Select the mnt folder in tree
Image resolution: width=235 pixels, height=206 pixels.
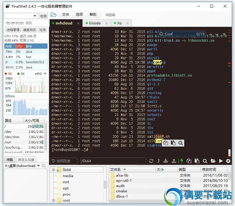[x=66, y=182]
